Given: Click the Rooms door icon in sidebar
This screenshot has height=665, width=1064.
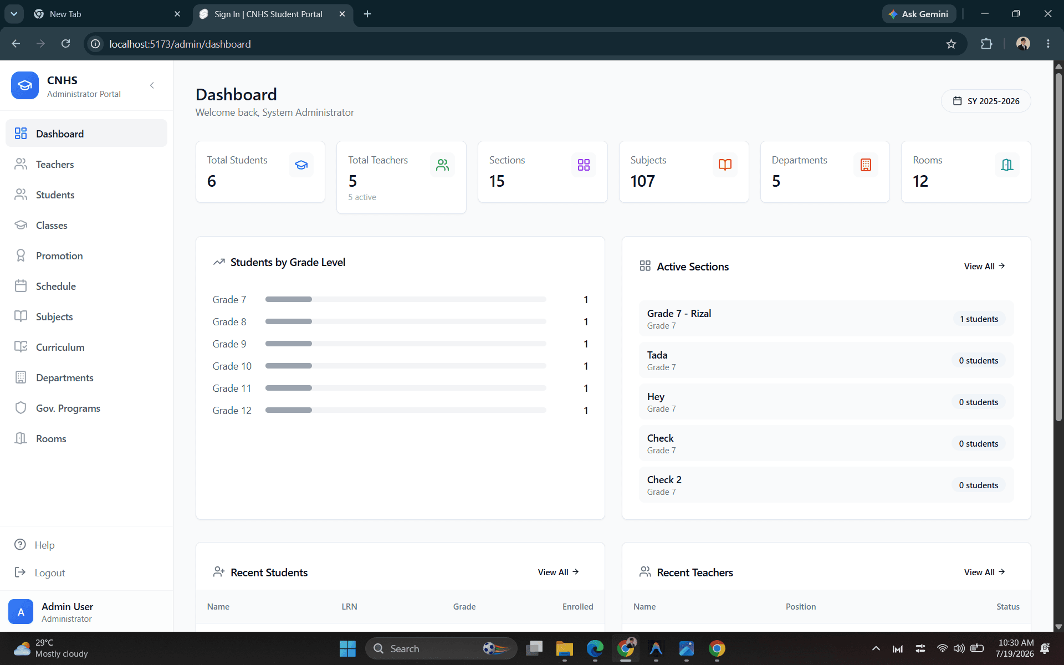Looking at the screenshot, I should (21, 438).
